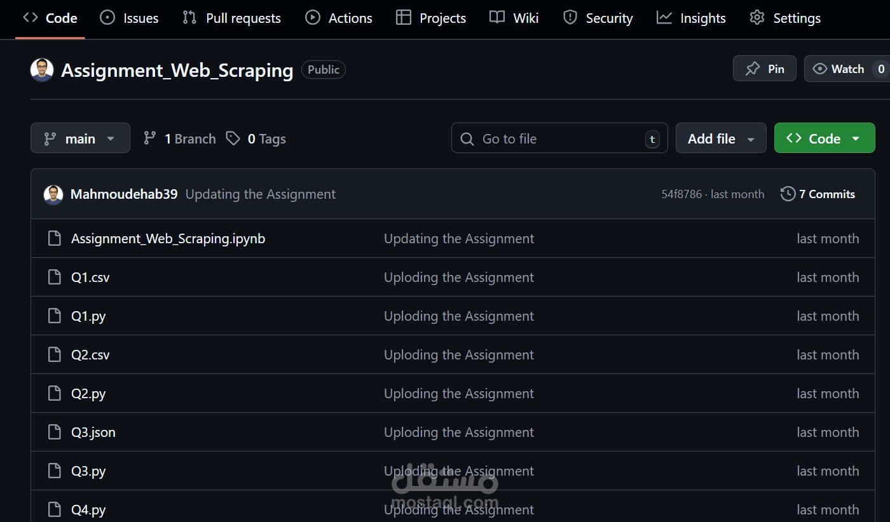Viewport: 890px width, 522px height.
Task: Go to the Actions tab
Action: (339, 18)
